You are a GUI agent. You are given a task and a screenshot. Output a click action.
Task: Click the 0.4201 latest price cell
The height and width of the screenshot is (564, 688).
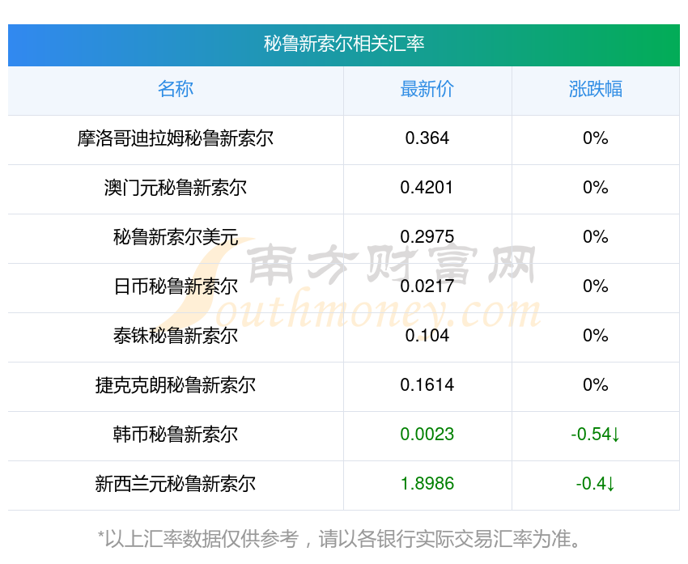pyautogui.click(x=427, y=188)
